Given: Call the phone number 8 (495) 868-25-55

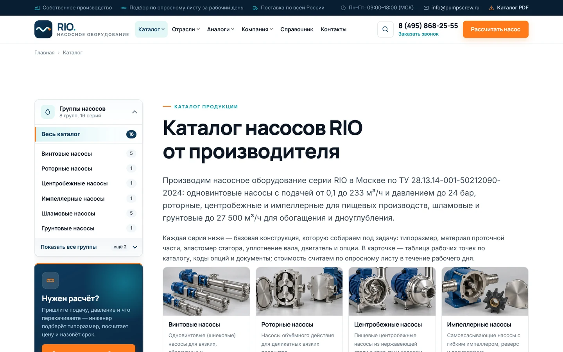Looking at the screenshot, I should click(x=428, y=26).
